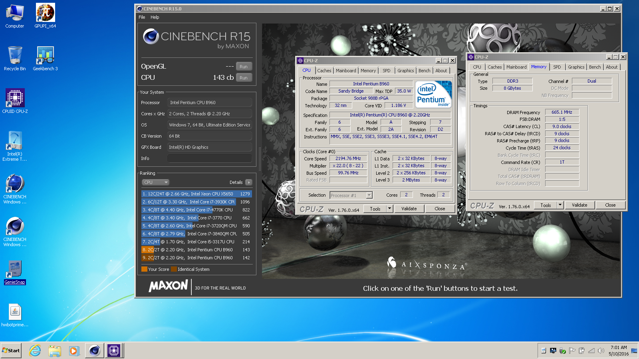
Task: Open Caches tab in right CPU-Z window
Action: [x=495, y=67]
